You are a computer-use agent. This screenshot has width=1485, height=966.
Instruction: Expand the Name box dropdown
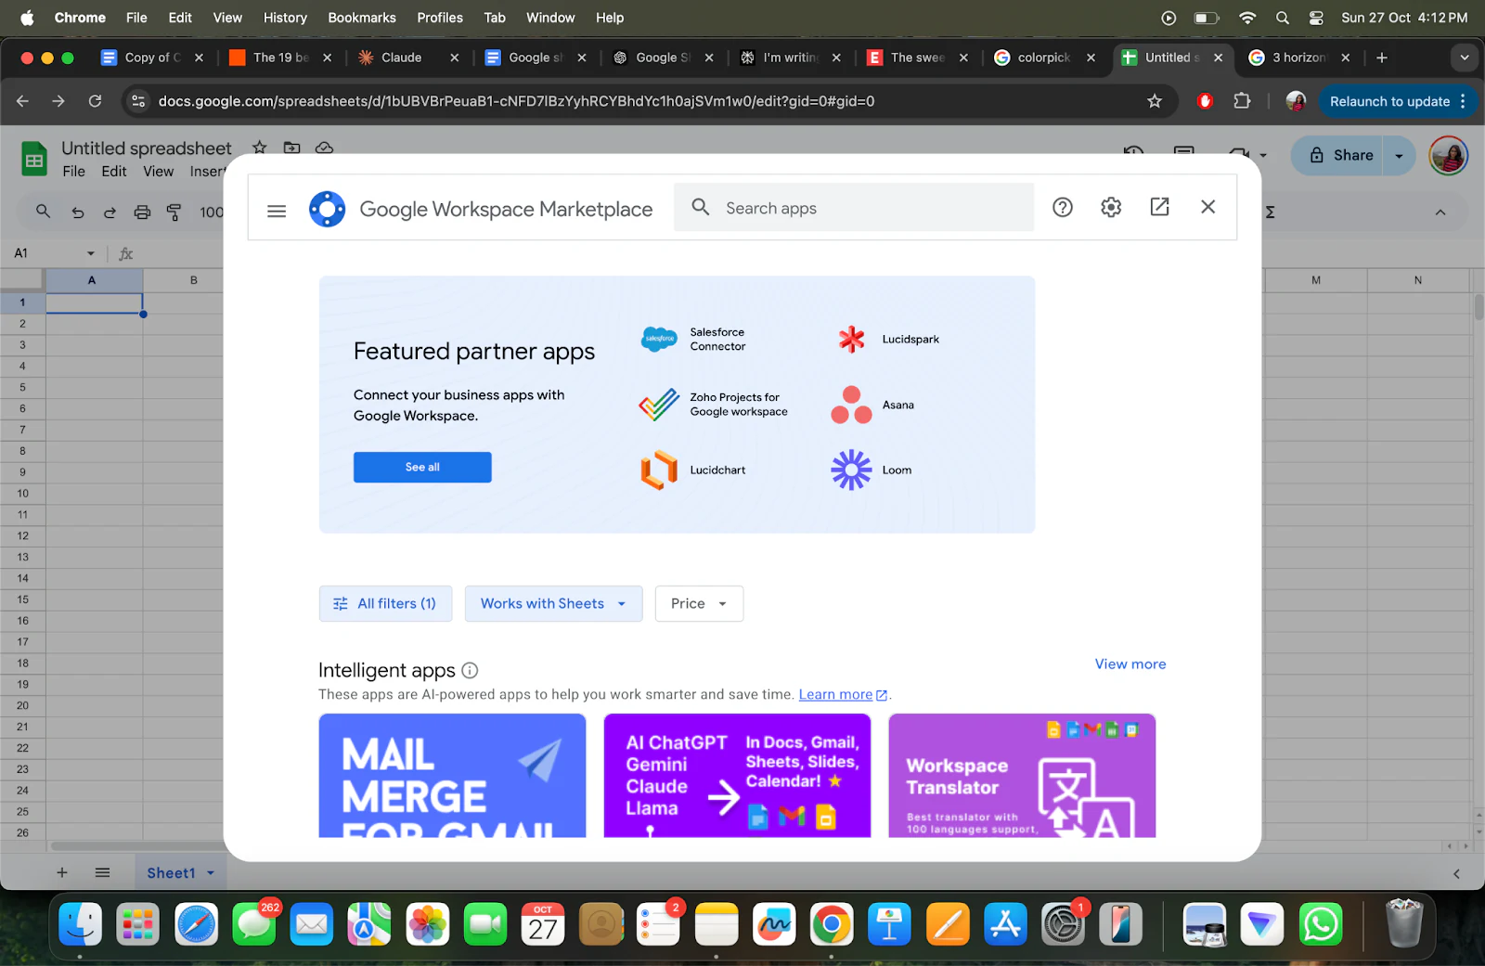[91, 253]
